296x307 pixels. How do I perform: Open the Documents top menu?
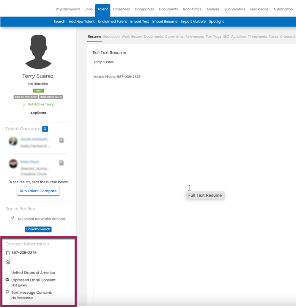click(x=168, y=9)
